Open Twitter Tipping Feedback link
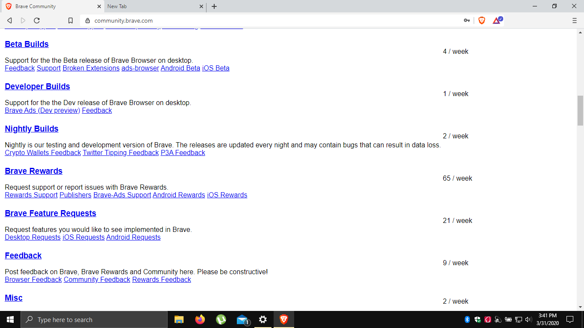Screen dimensions: 584x328 [121, 152]
